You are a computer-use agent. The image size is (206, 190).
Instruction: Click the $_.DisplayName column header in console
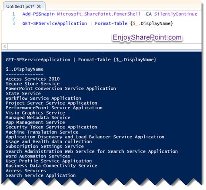(24, 69)
